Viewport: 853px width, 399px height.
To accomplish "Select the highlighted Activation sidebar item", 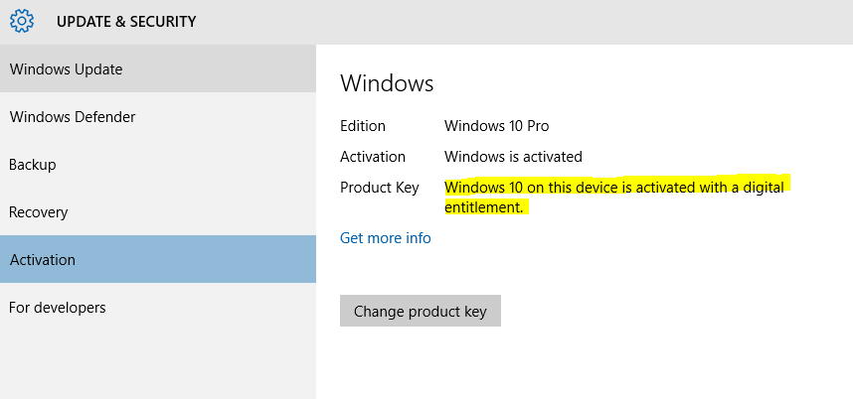I will click(x=158, y=259).
